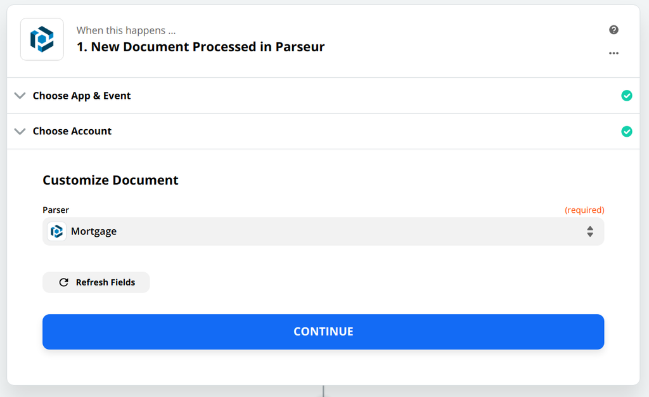
Task: Click the When this happens text
Action: click(x=125, y=30)
